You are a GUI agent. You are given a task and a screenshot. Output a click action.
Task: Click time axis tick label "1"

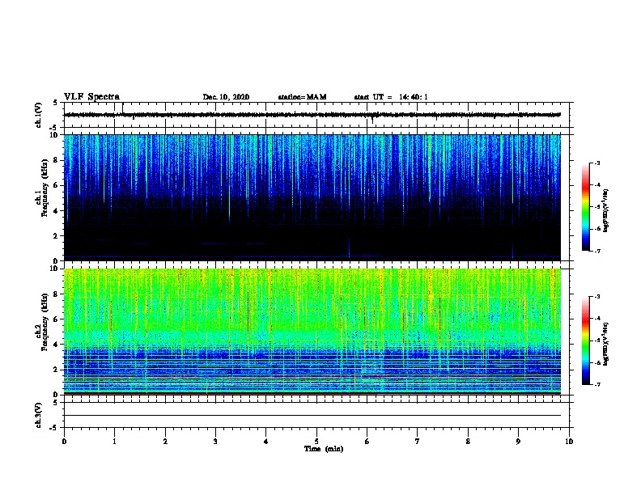point(114,442)
